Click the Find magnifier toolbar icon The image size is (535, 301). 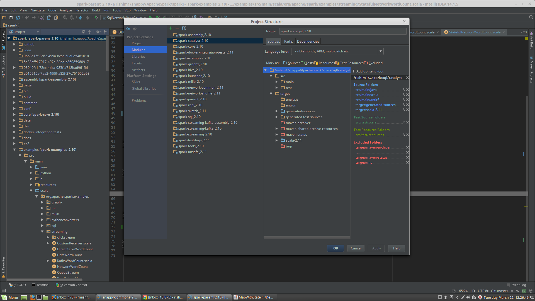(x=65, y=18)
